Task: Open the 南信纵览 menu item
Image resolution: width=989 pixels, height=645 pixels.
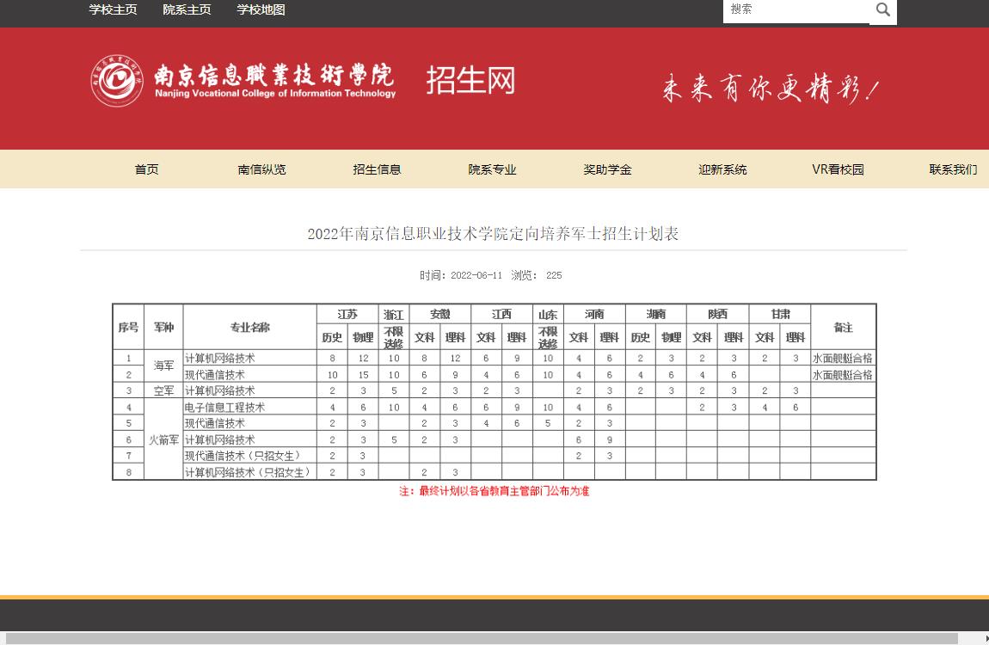Action: 262,169
